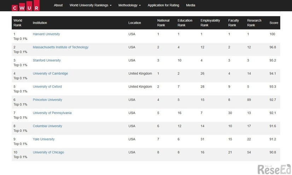Screen dimensions: 292x175
Task: Select Yale's score 91.2
Action: click(x=273, y=139)
